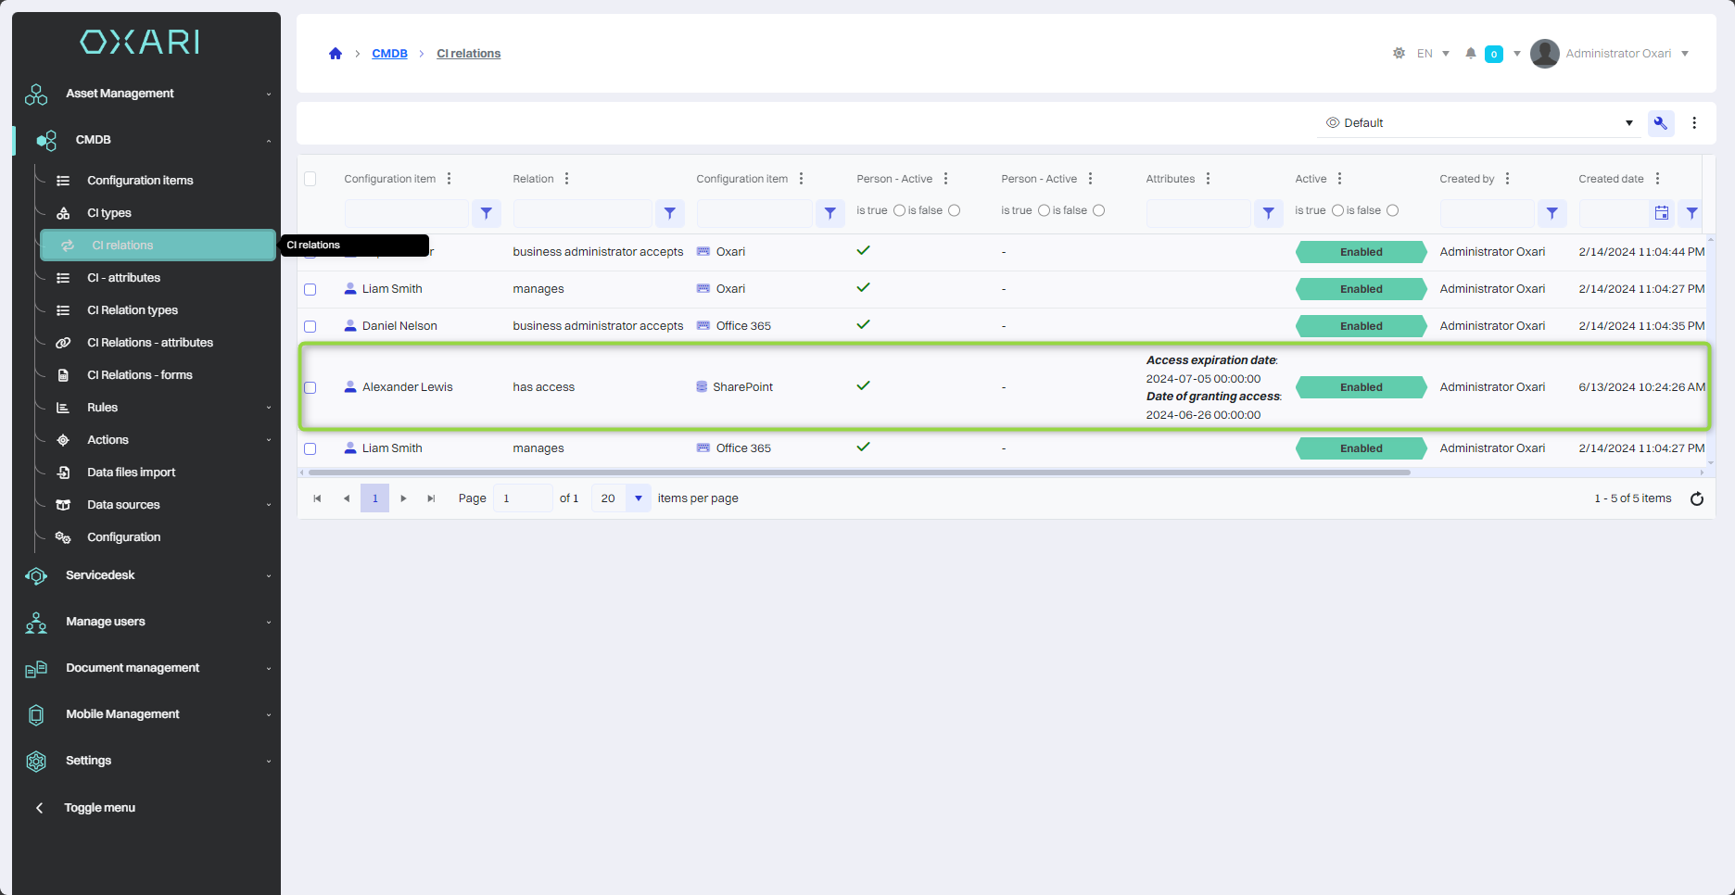Open Configuration items in the sidebar
Screen dimensions: 1735x895
(x=140, y=181)
